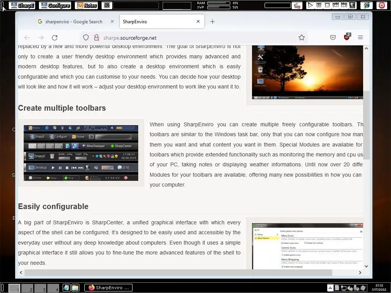Viewport: 391px width, 293px height.
Task: Reload the current page
Action: [x=55, y=38]
